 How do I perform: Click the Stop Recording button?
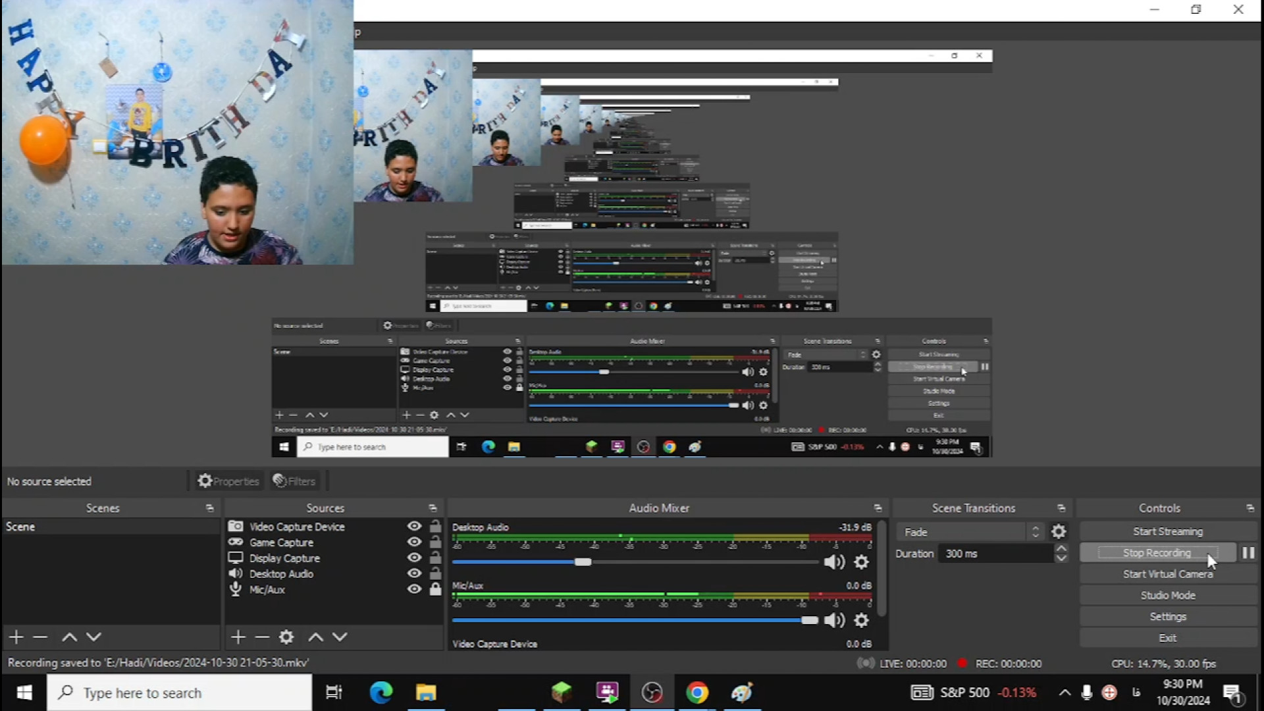click(x=1157, y=553)
